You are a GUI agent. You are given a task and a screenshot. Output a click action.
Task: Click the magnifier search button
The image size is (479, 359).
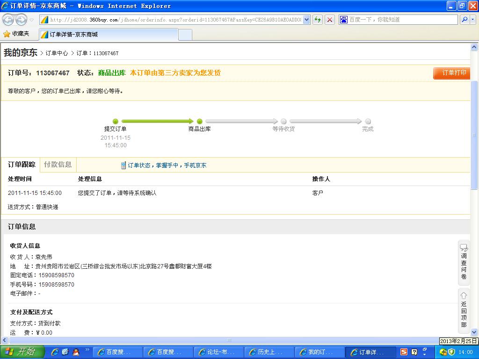tap(464, 20)
